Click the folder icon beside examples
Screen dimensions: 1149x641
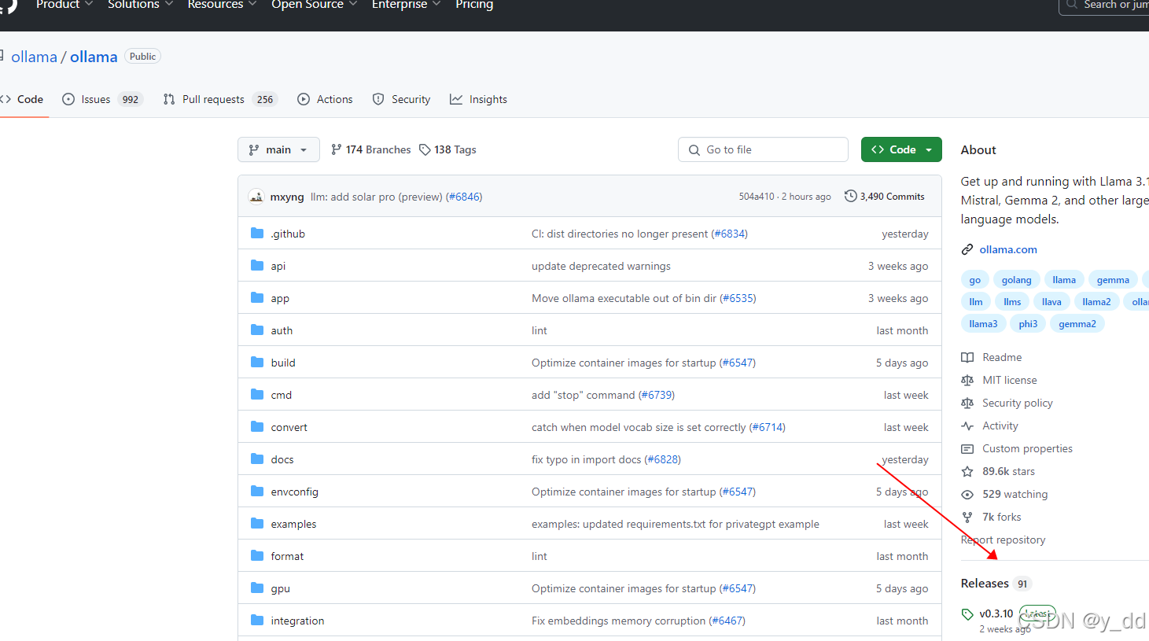(257, 523)
